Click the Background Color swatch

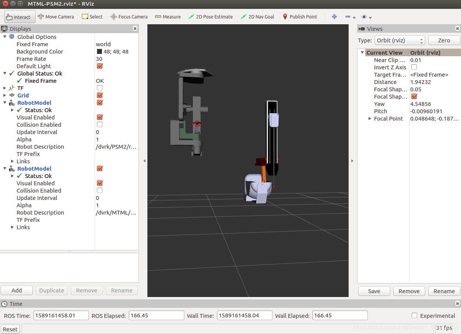pos(99,52)
